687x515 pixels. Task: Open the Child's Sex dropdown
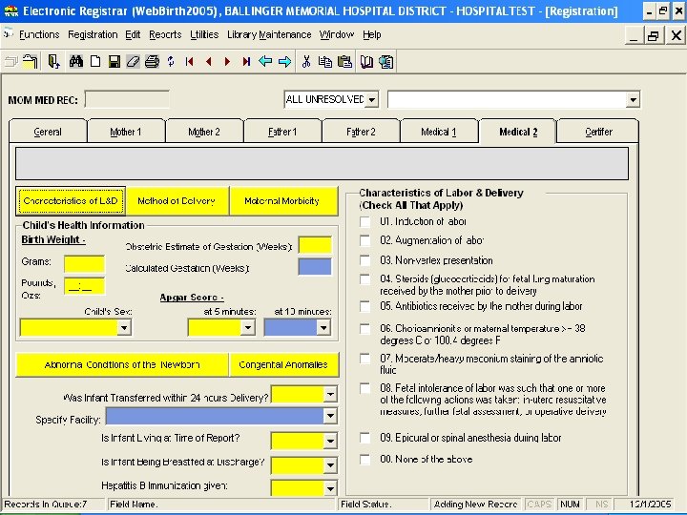(x=124, y=327)
